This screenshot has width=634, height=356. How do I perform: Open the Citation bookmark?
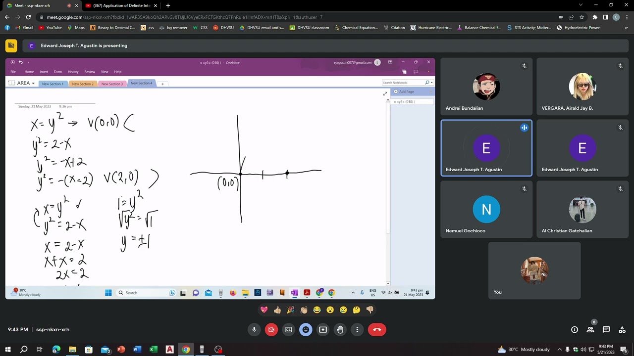tap(394, 28)
